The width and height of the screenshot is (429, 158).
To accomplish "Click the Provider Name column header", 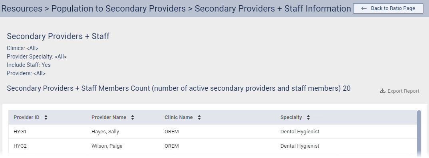I will click(109, 117).
